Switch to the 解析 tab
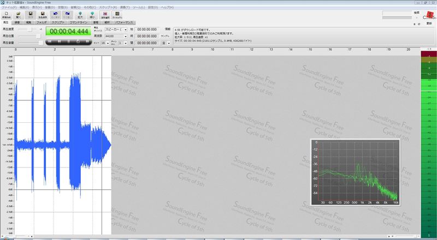Viewport: 437px width, 240px height. [107, 22]
